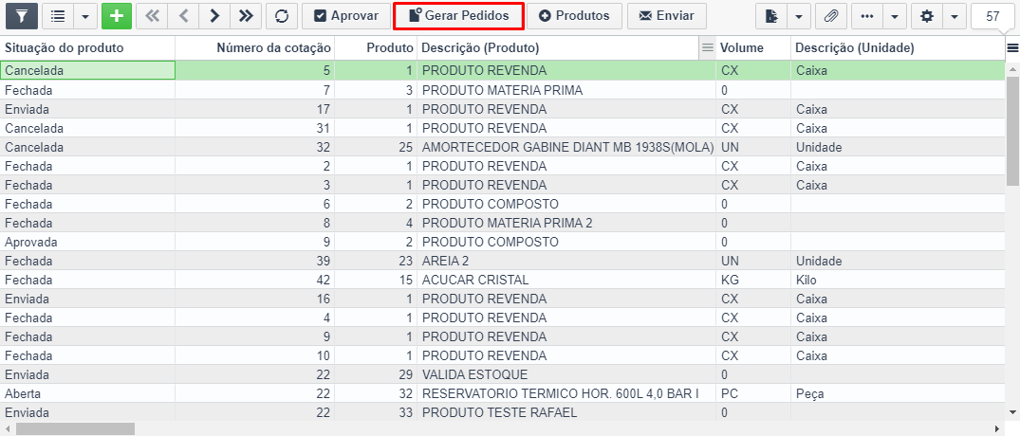Sort by Número da cotação column header

pyautogui.click(x=273, y=48)
